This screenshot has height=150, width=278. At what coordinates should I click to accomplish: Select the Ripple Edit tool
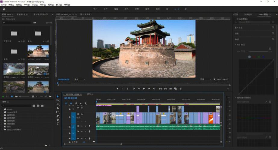coord(58,104)
